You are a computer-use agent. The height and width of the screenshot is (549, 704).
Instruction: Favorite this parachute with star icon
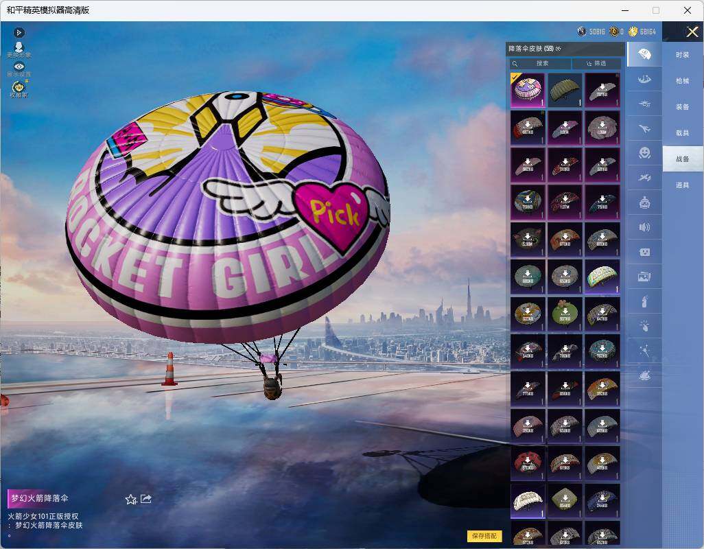coord(130,499)
